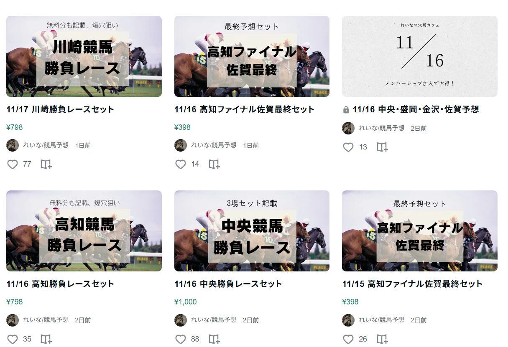
Task: Open title link 11/16 高知勝負レースセット
Action: [x=60, y=284]
